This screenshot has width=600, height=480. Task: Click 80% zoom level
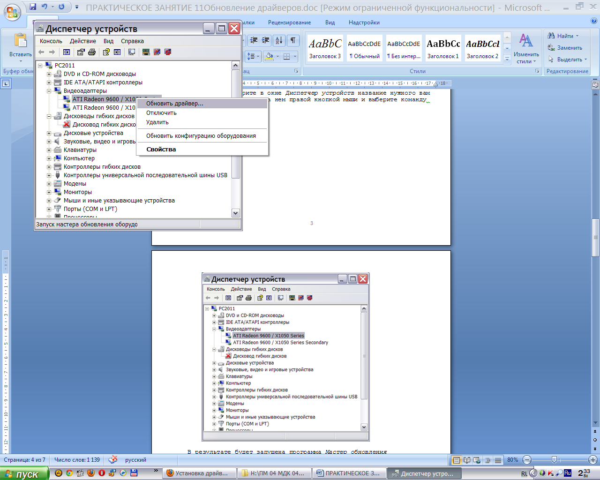[512, 460]
